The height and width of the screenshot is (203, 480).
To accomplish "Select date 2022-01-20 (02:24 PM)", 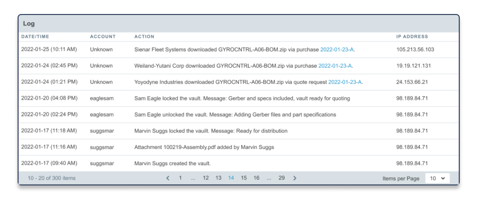I will [49, 115].
